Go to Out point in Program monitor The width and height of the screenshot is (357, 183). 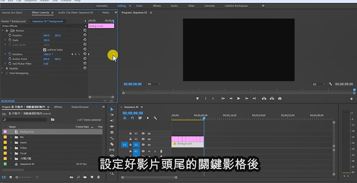[x=254, y=98]
